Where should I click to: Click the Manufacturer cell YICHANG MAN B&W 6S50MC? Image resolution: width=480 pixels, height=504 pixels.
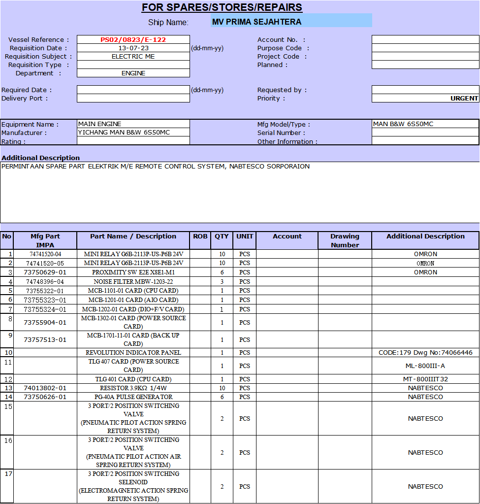pos(133,132)
